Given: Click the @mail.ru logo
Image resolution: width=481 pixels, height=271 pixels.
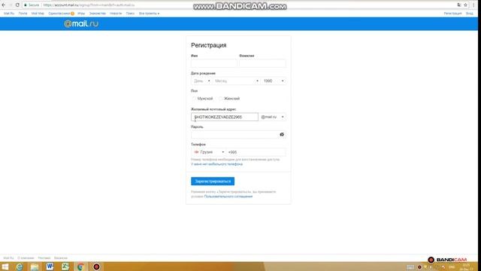Looking at the screenshot, I should tap(81, 23).
